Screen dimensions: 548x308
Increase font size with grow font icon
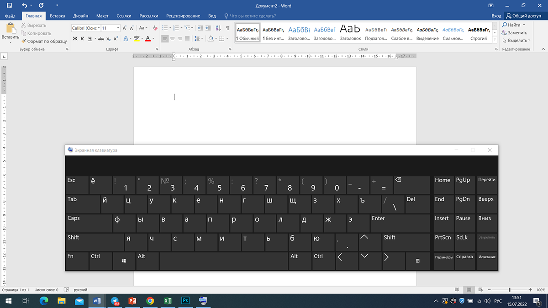tap(124, 28)
